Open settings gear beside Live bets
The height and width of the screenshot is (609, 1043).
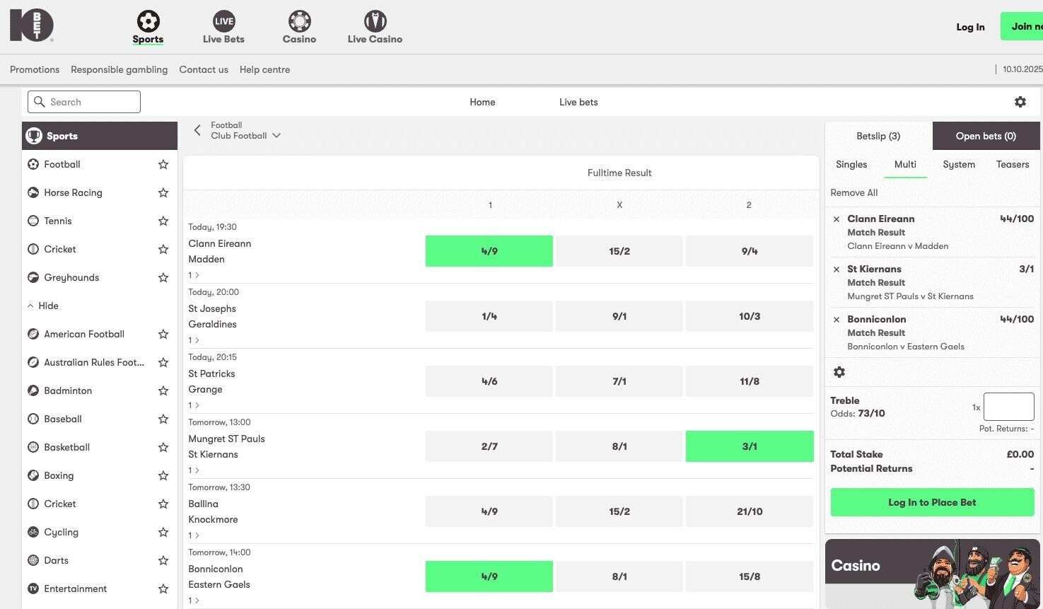[1020, 102]
